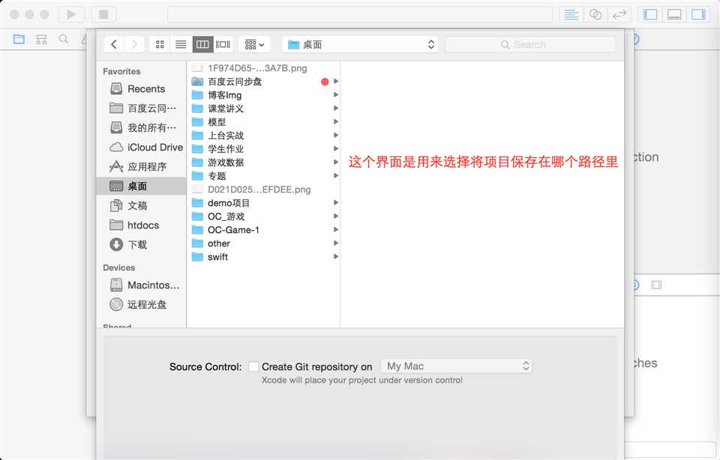Screen dimensions: 720x460
Task: Open the 桌面 location popup menu
Action: point(361,44)
